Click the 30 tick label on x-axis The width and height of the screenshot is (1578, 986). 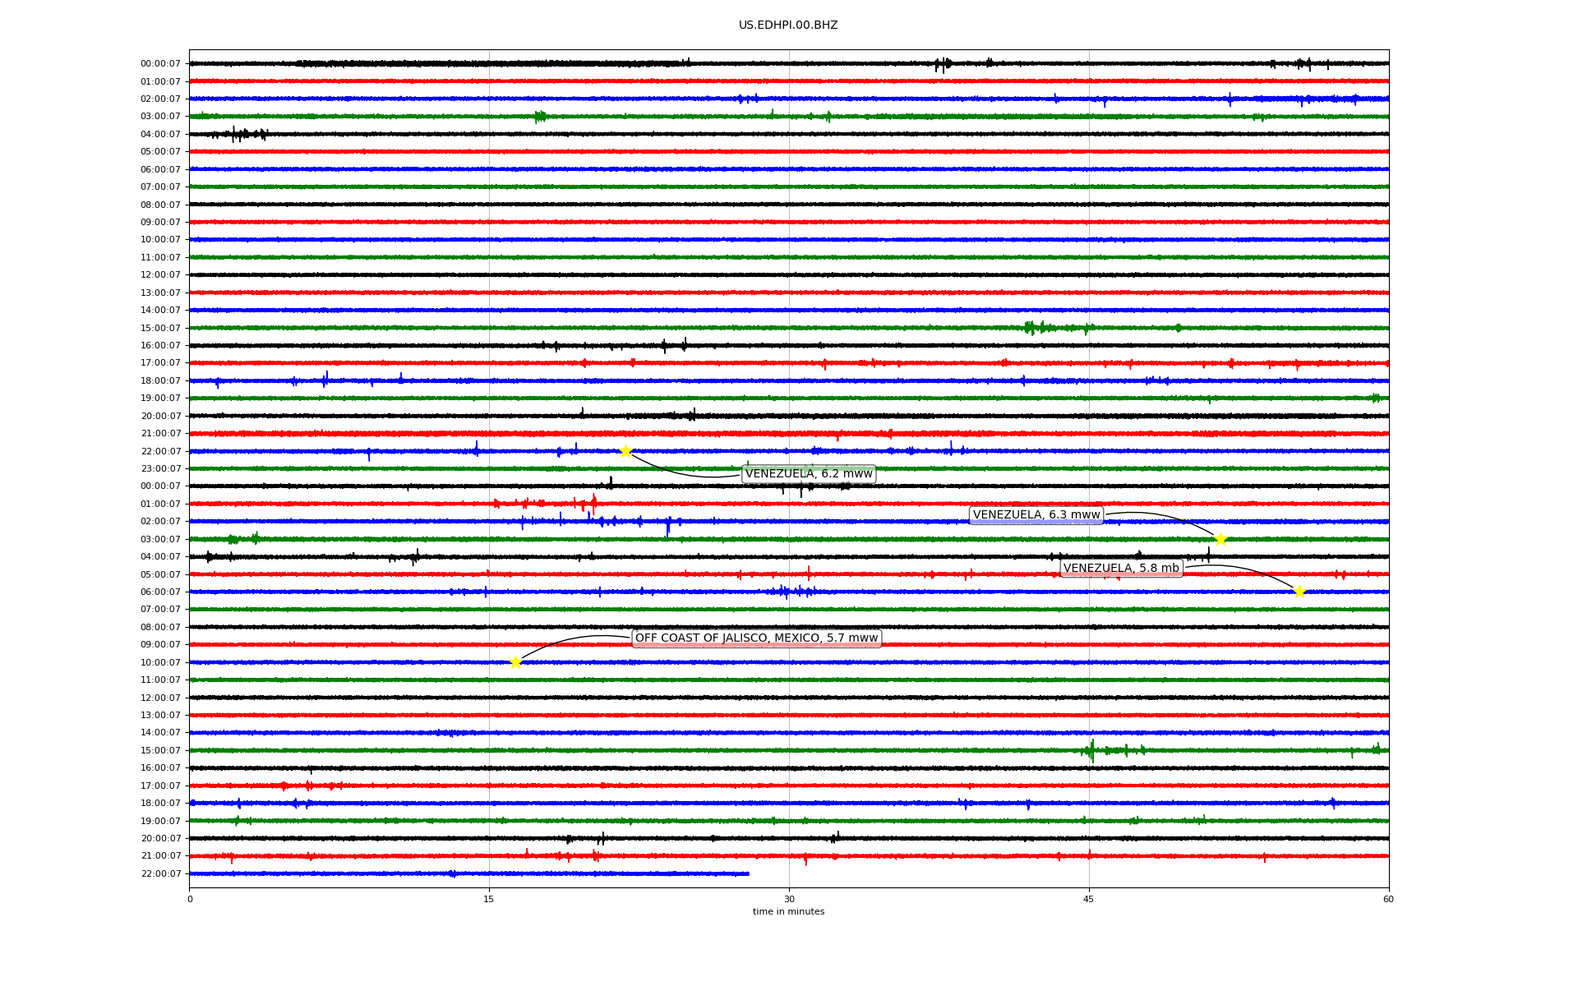click(x=789, y=899)
